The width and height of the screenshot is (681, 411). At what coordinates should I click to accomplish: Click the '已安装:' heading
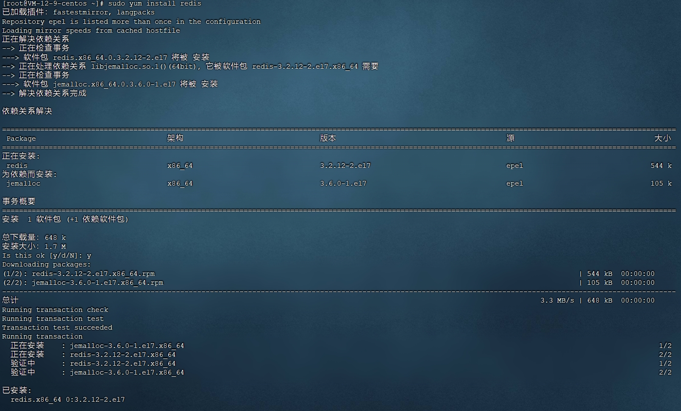[x=17, y=390]
